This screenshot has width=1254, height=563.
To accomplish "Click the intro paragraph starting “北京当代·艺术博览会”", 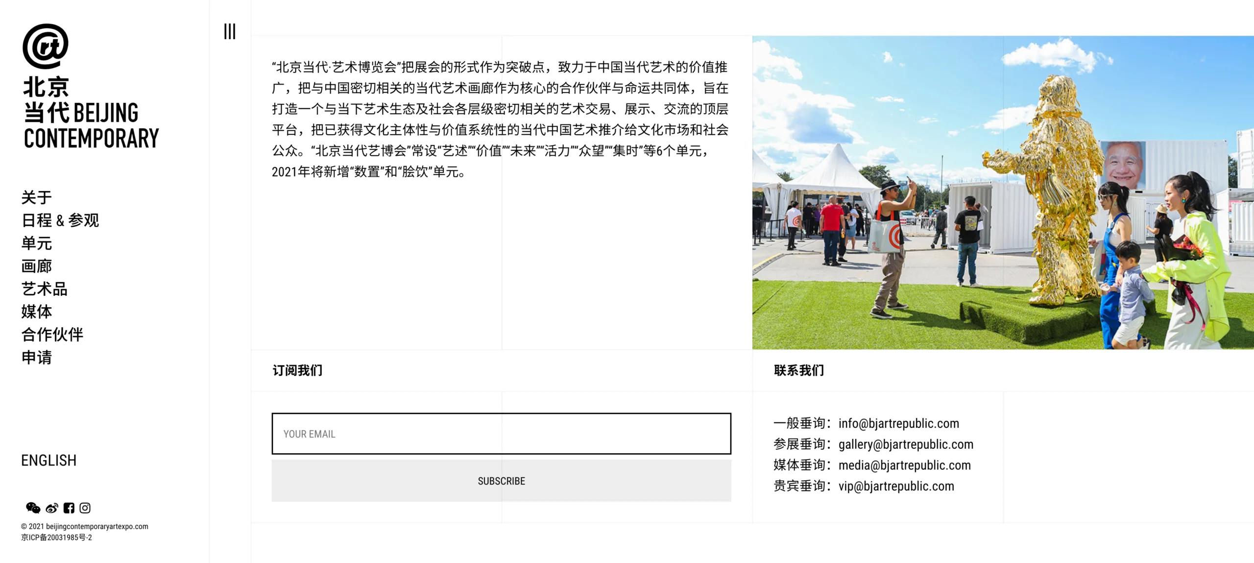I will [500, 119].
